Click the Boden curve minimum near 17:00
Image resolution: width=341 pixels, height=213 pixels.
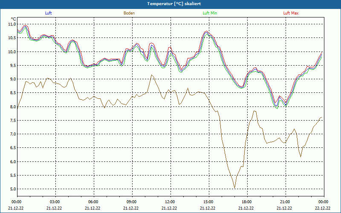[x=235, y=188]
